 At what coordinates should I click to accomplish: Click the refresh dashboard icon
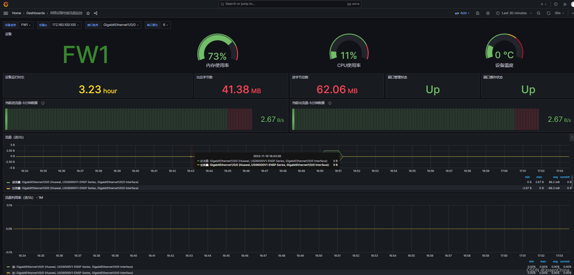pos(548,13)
